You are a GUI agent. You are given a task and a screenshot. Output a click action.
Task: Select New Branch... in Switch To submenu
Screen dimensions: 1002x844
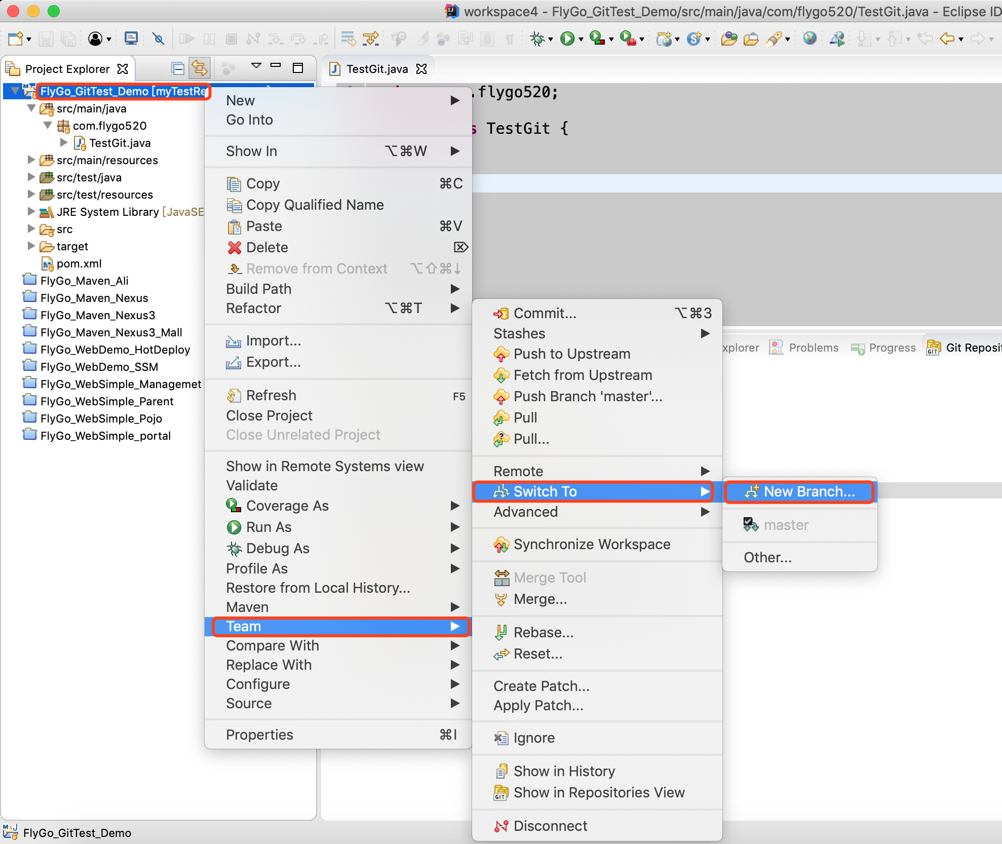click(809, 492)
